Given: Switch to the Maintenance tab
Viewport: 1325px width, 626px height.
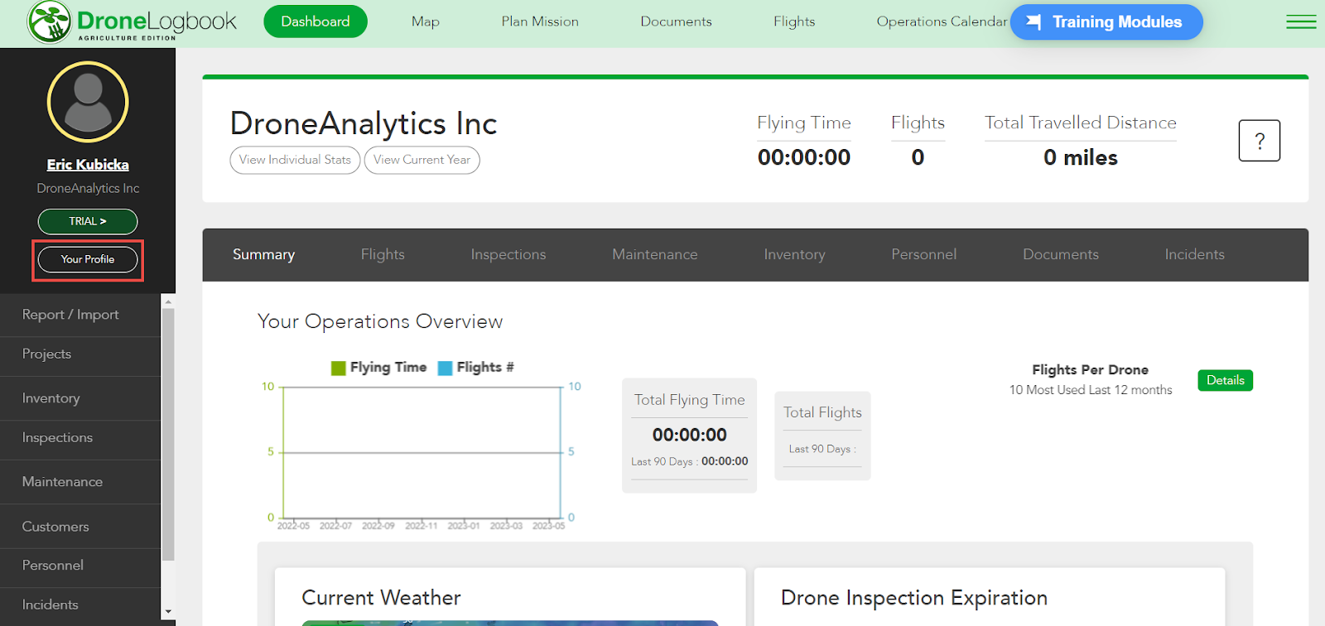Looking at the screenshot, I should [x=655, y=255].
